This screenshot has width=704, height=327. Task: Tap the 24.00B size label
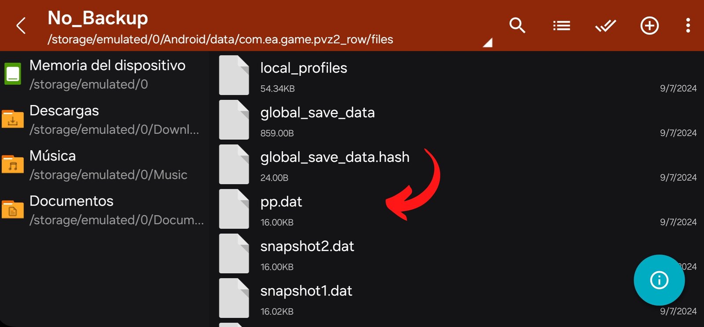[274, 178]
